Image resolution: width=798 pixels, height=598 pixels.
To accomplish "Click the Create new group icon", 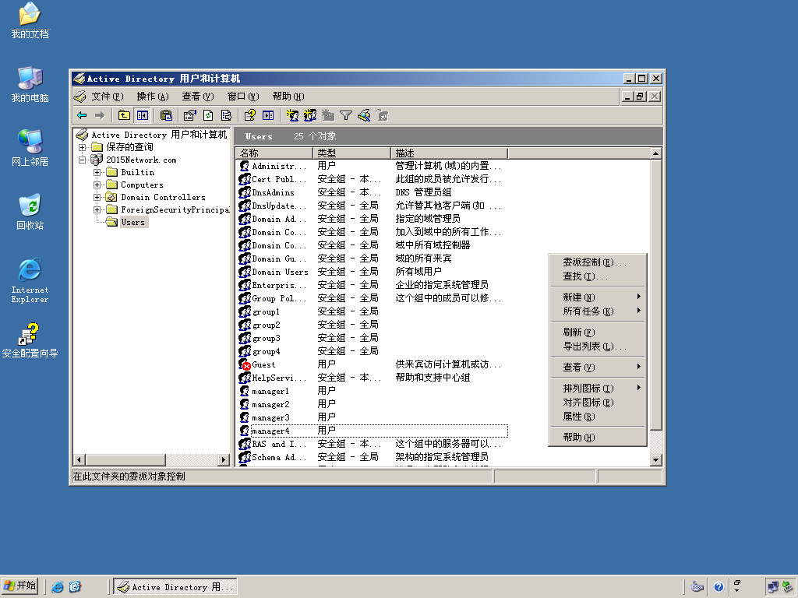I will coord(310,115).
